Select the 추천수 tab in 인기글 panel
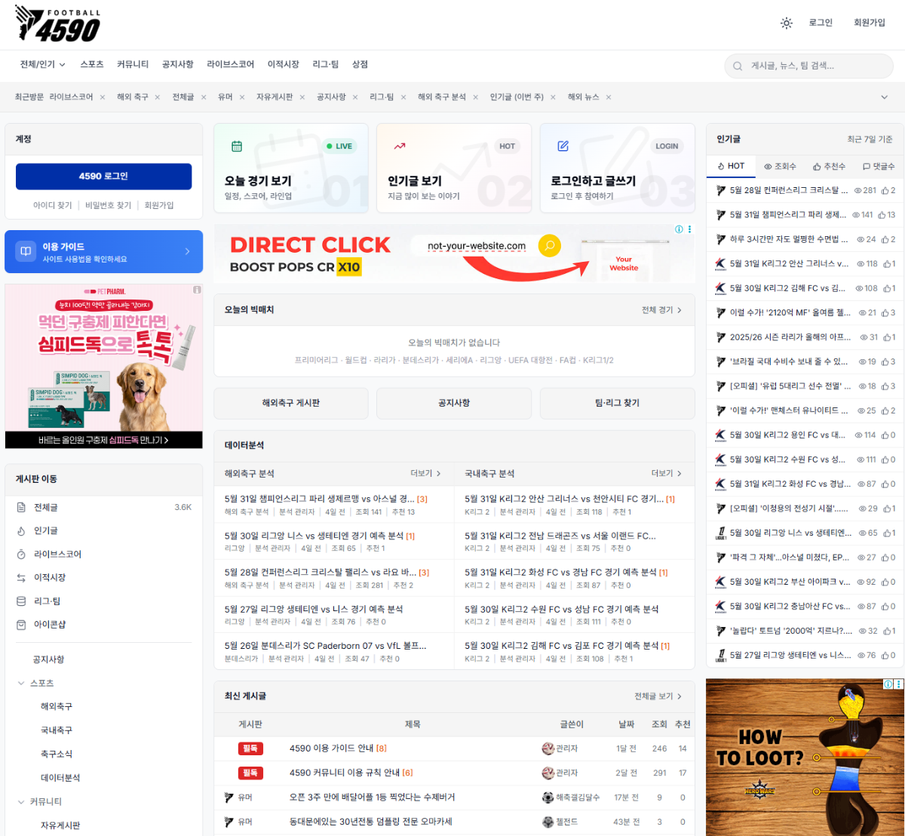Viewport: 905px width, 836px height. click(x=829, y=166)
